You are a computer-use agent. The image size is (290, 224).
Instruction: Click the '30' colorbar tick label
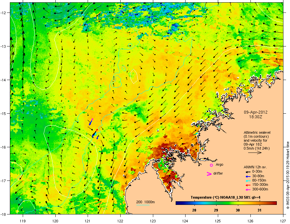point(238,210)
